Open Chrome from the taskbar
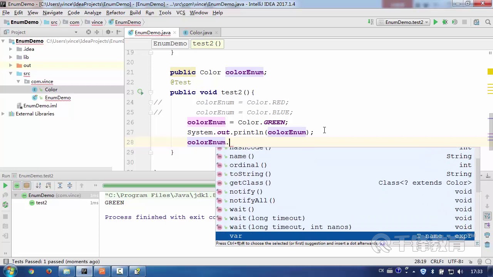 (31, 271)
